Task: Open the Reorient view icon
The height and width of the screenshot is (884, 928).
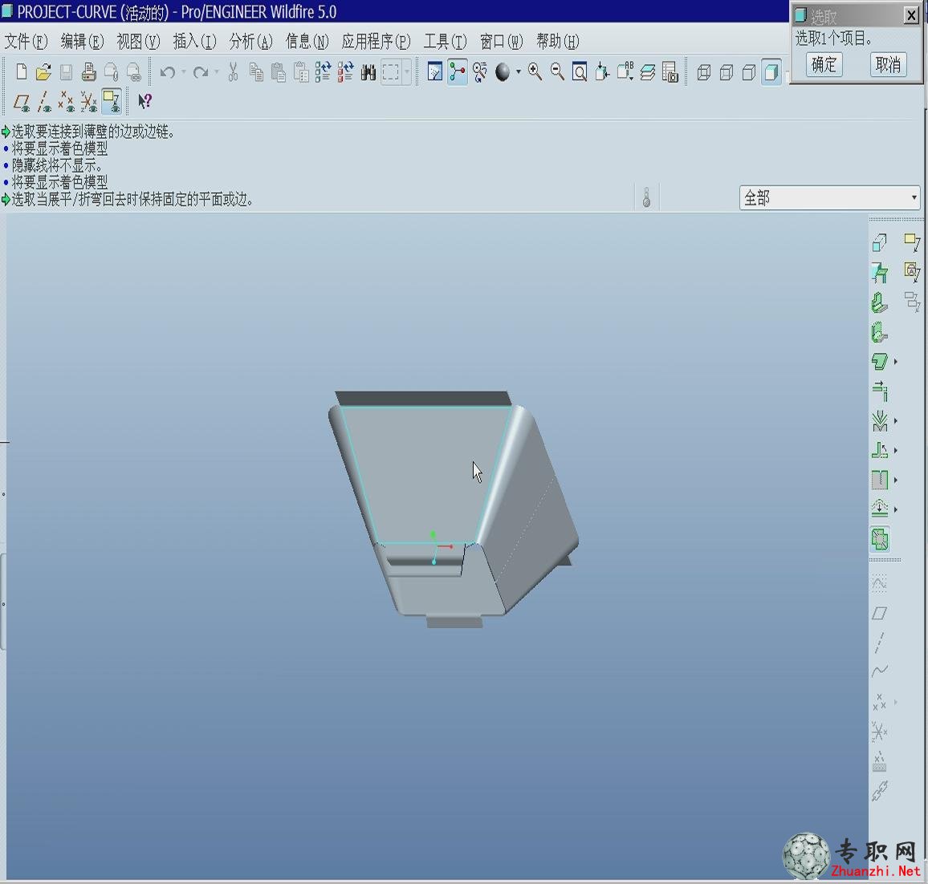Action: pyautogui.click(x=602, y=72)
